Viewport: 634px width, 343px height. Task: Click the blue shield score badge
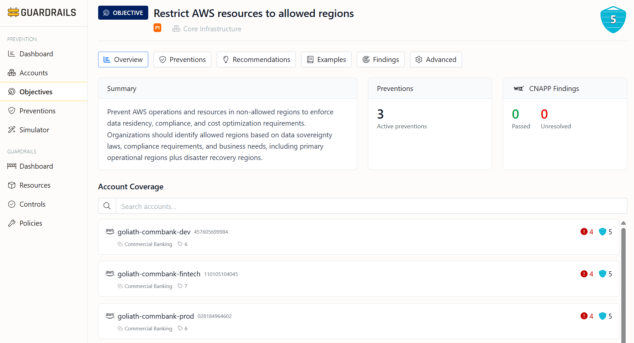coord(613,20)
